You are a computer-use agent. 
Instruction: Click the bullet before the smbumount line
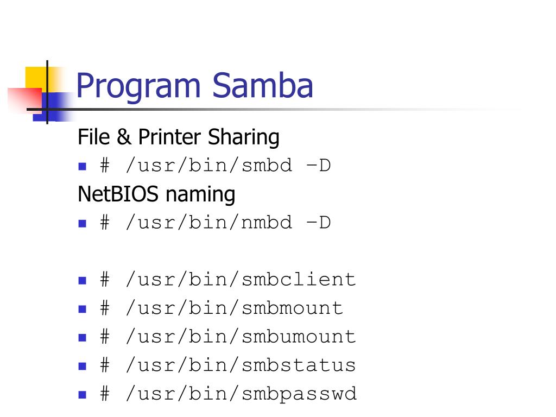pyautogui.click(x=83, y=337)
